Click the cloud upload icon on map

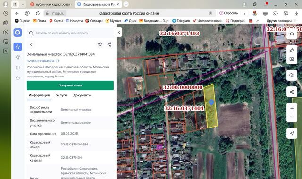[x=292, y=76]
